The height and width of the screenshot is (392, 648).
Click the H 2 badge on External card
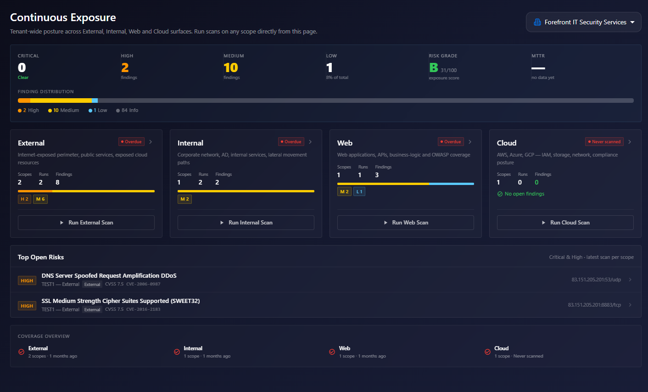click(x=24, y=199)
